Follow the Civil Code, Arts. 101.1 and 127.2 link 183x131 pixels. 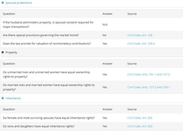click(x=149, y=74)
